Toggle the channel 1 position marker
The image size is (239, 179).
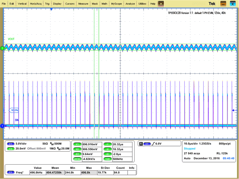click(2, 126)
